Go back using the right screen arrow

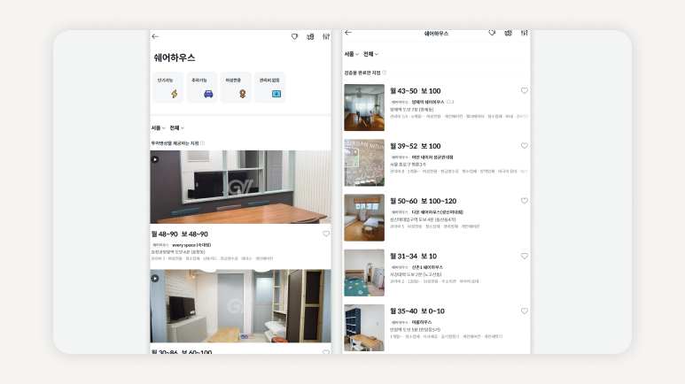pyautogui.click(x=348, y=32)
